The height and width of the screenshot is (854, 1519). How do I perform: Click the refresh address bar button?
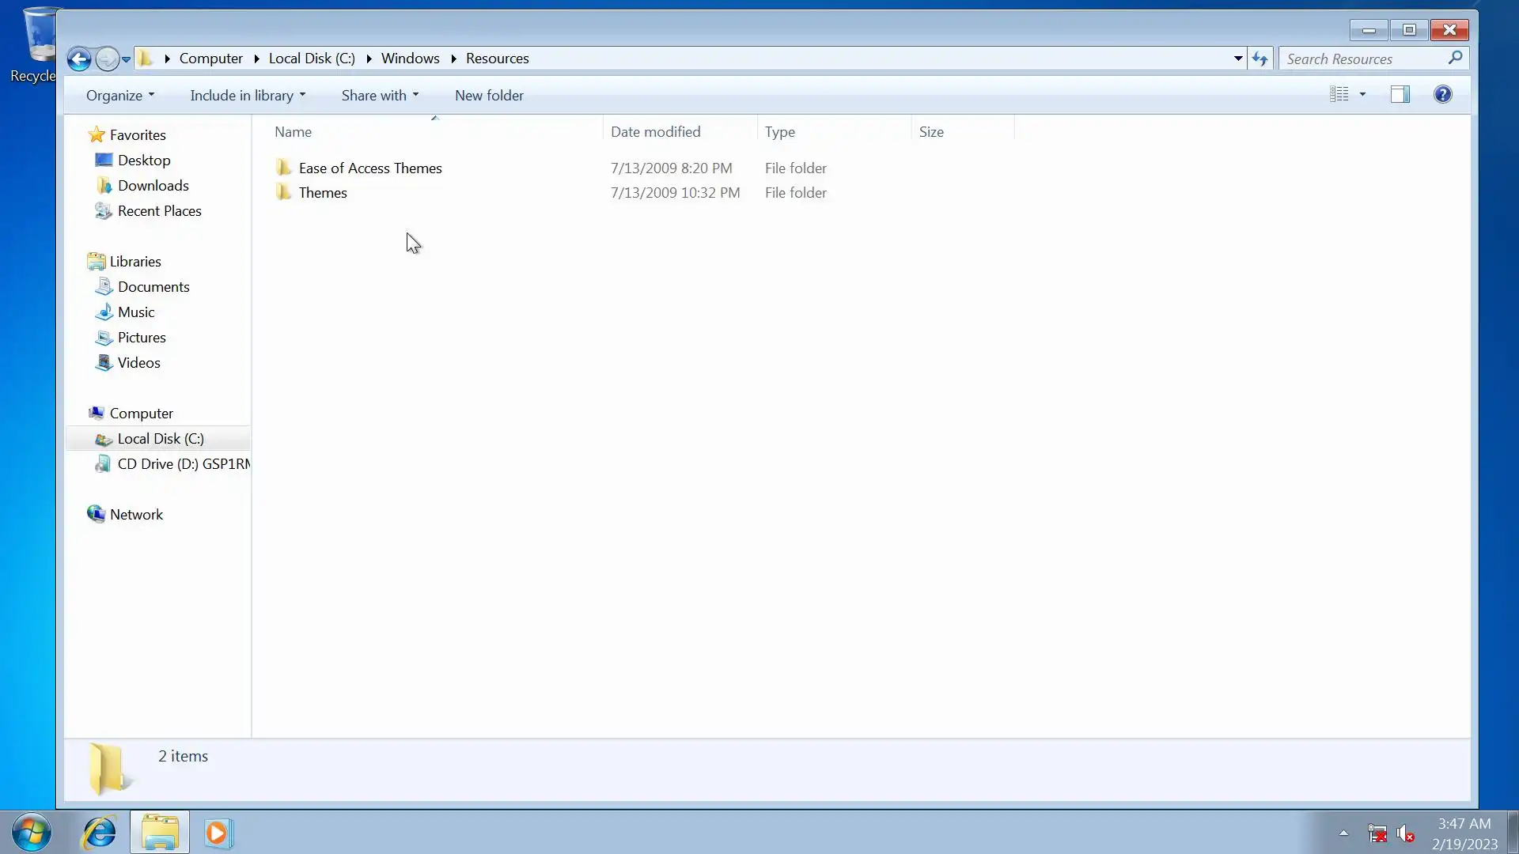(1260, 59)
